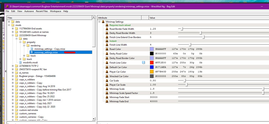The height and width of the screenshot is (124, 269).
Task: Click the bag icon beside Finish Line Extend Over Borders
Action: click(x=107, y=37)
